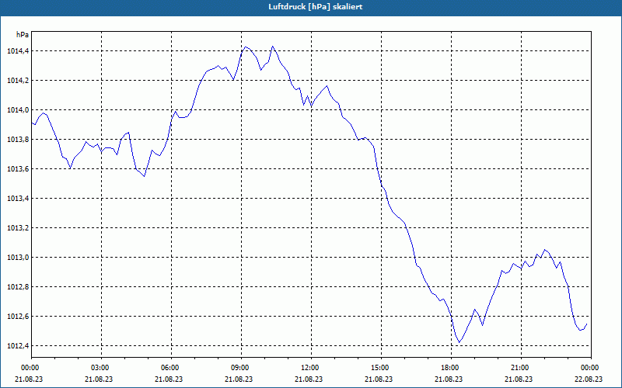Select the 1014,2 axis value
Viewport: 622px width, 388px height.
coord(18,81)
